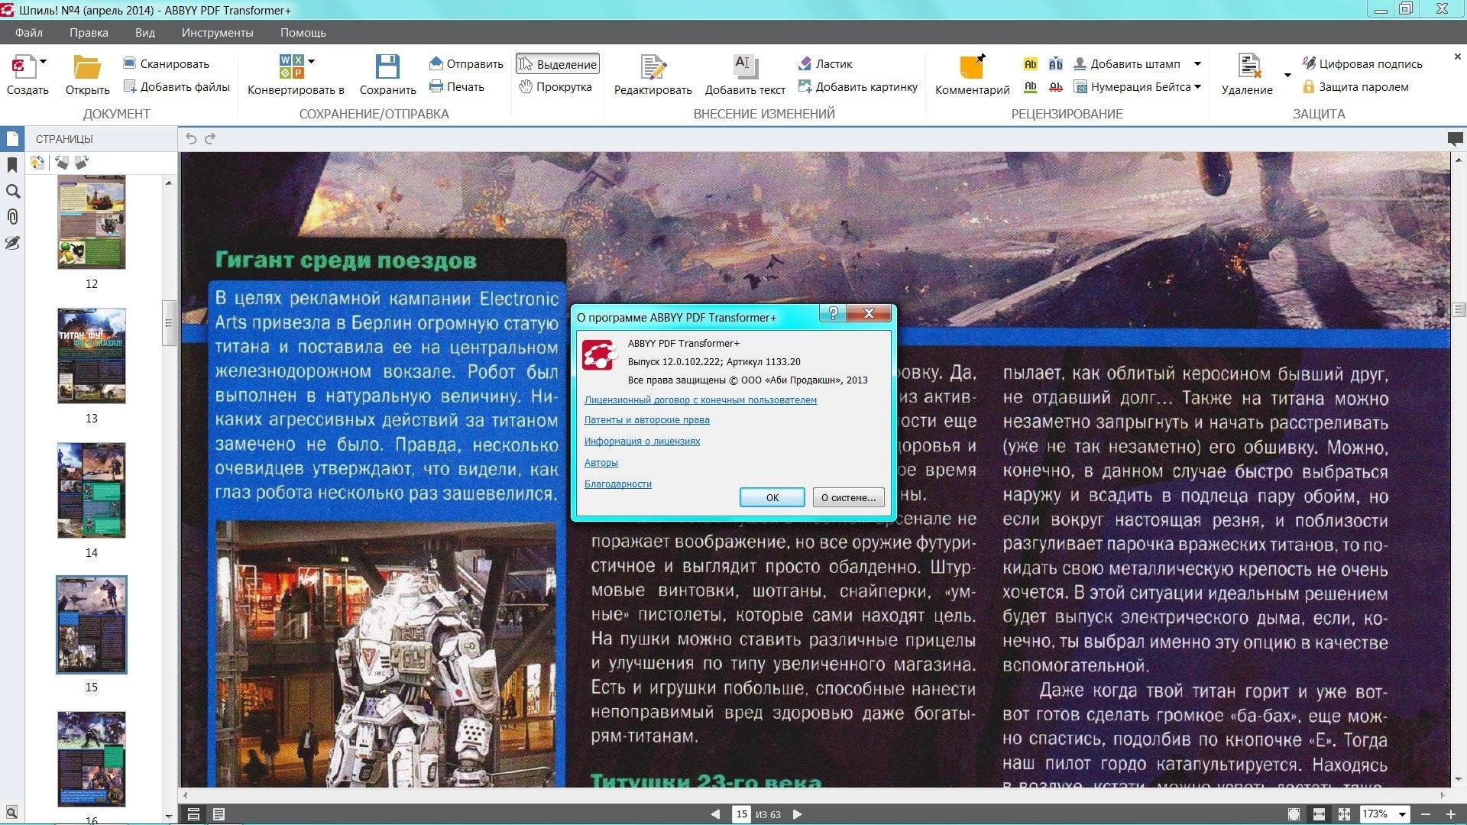
Task: Show the Pages panel via sidebar page icon
Action: pyautogui.click(x=12, y=139)
